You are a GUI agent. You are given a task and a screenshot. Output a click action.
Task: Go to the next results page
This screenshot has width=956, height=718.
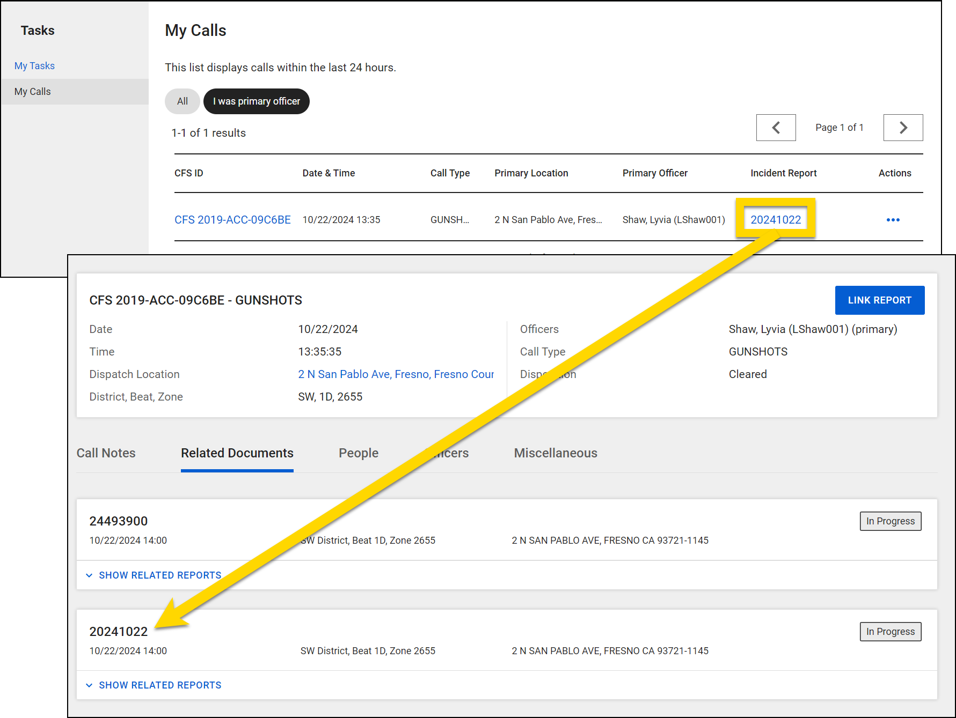[903, 128]
